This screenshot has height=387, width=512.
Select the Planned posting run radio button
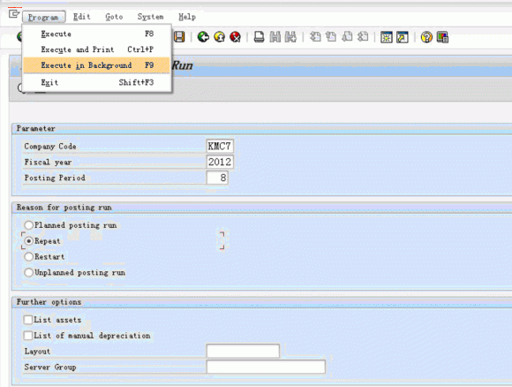click(29, 225)
